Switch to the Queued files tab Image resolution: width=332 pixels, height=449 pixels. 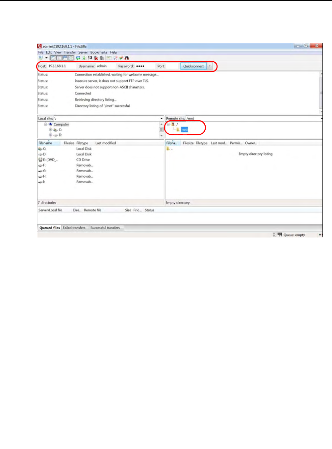(x=50, y=228)
